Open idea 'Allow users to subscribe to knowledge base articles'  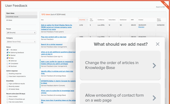pyautogui.click(x=58, y=92)
